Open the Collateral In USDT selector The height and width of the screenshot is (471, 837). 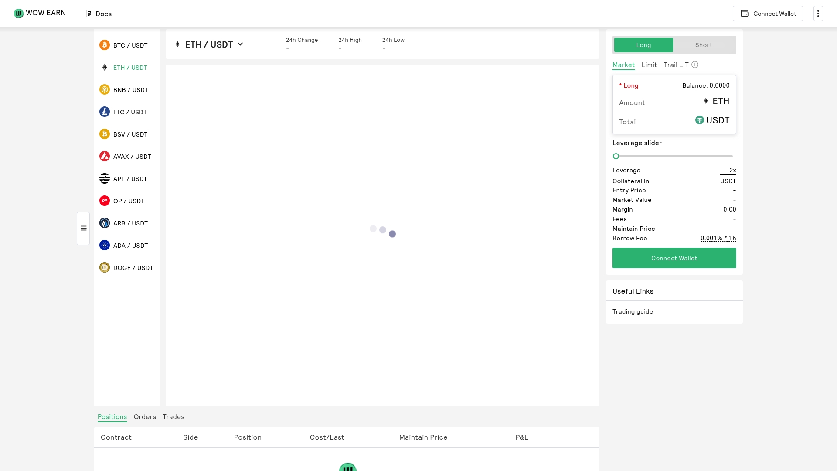coord(728,181)
